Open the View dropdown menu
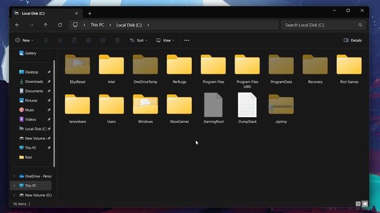This screenshot has height=213, width=380. [x=165, y=40]
